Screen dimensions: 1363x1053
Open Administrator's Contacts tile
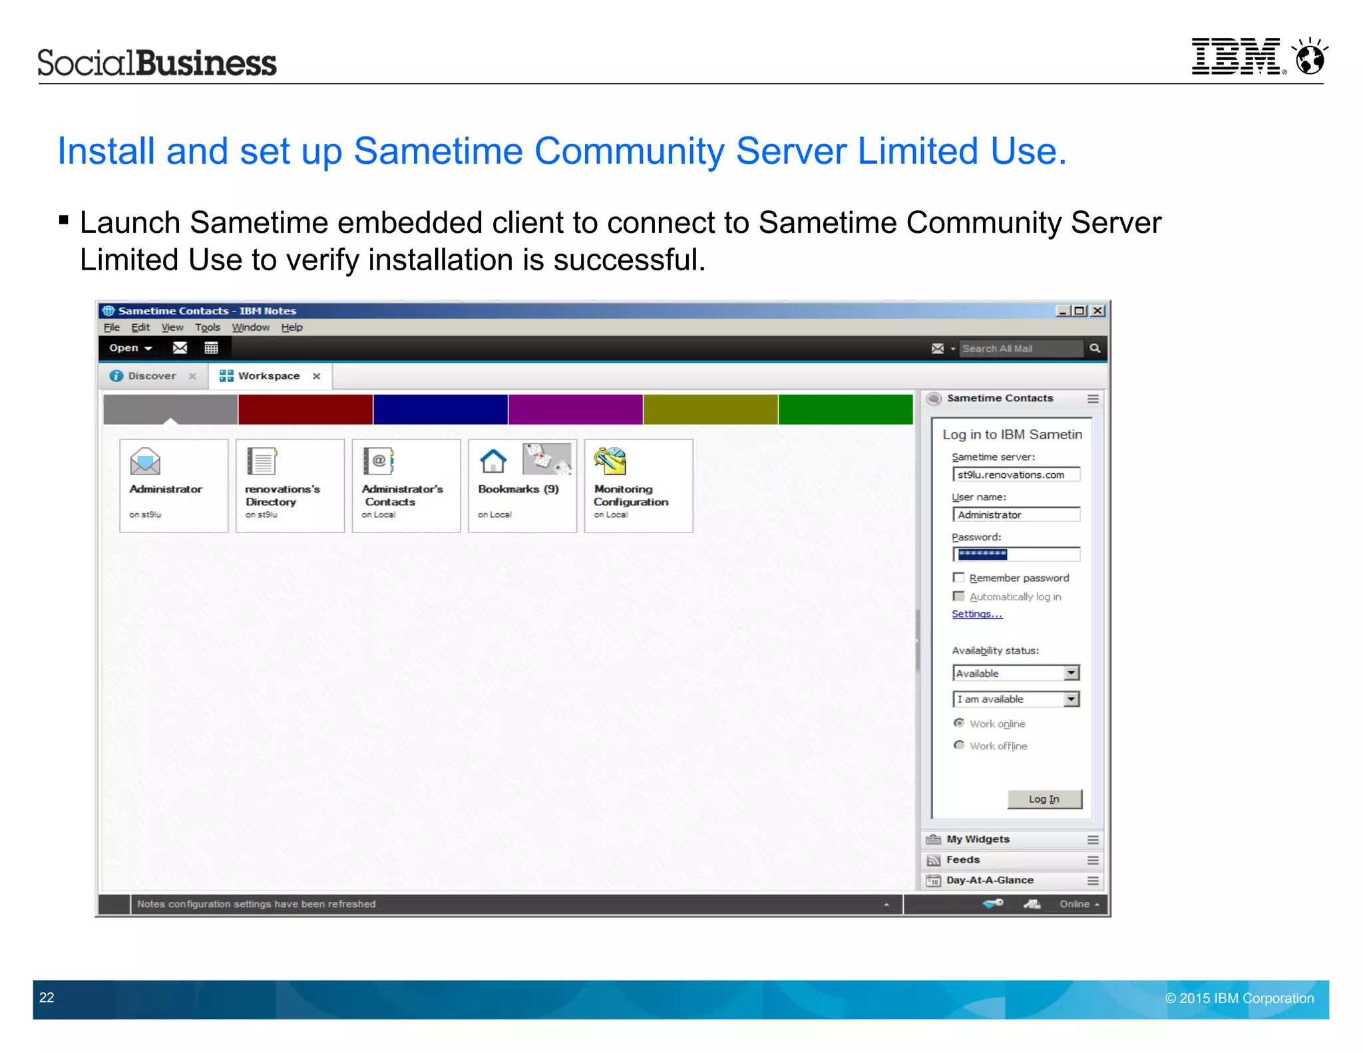(406, 485)
